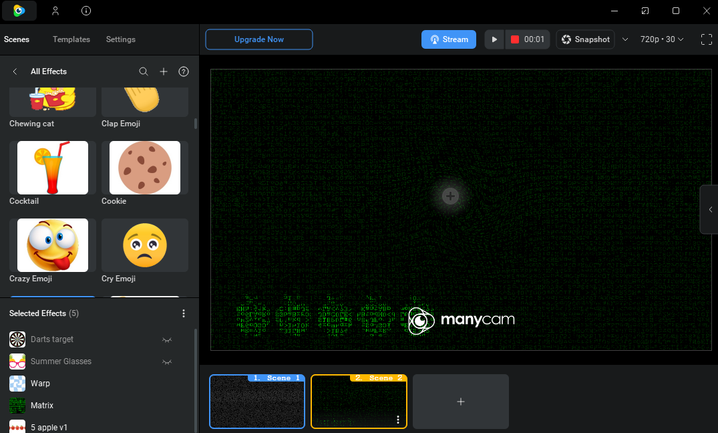Enter fullscreen preview mode

pos(706,39)
